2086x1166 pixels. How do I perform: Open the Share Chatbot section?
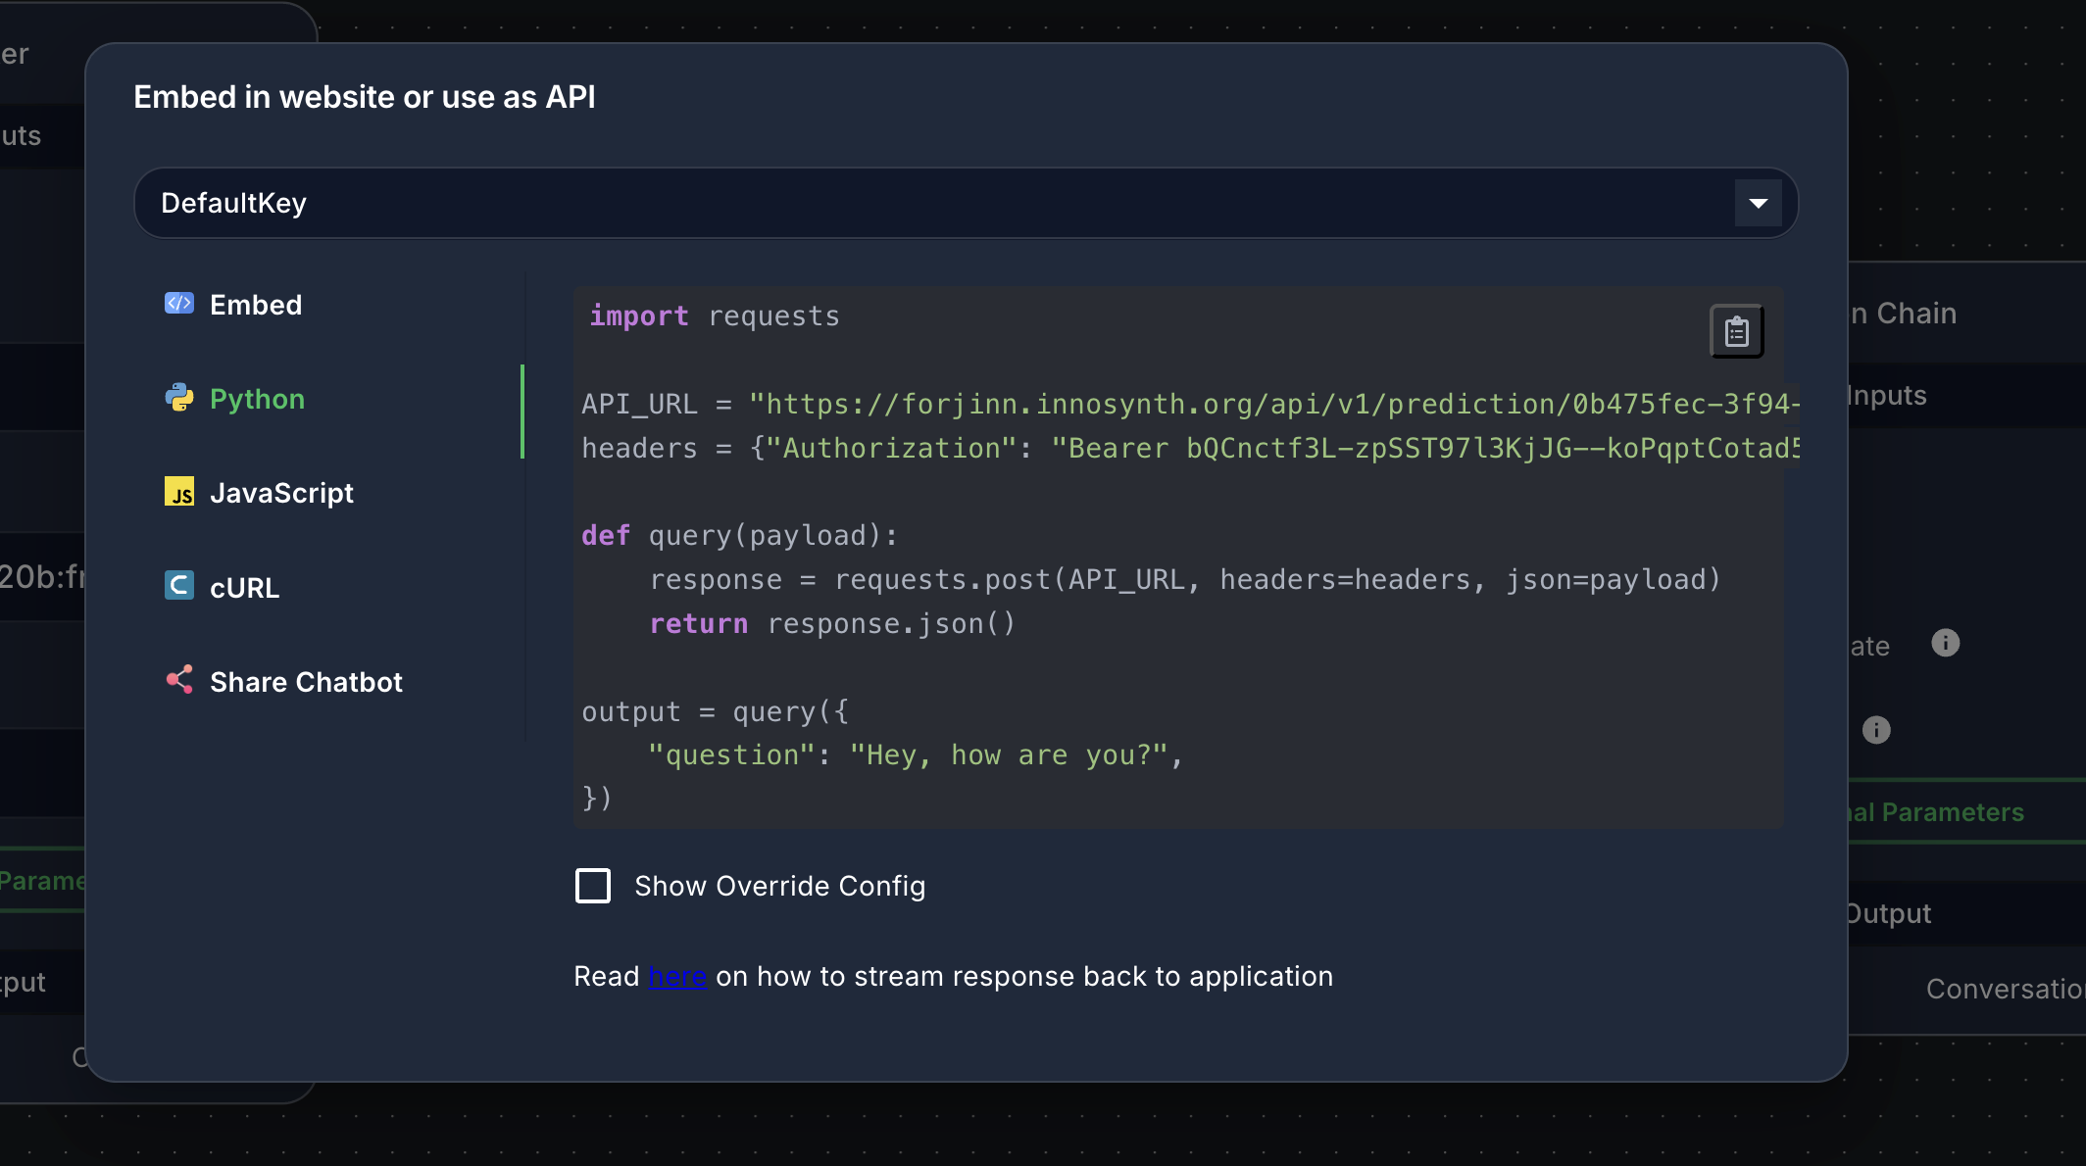coord(307,681)
